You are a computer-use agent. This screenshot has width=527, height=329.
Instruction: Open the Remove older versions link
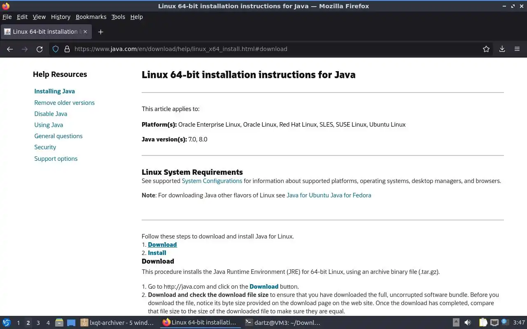pyautogui.click(x=64, y=103)
